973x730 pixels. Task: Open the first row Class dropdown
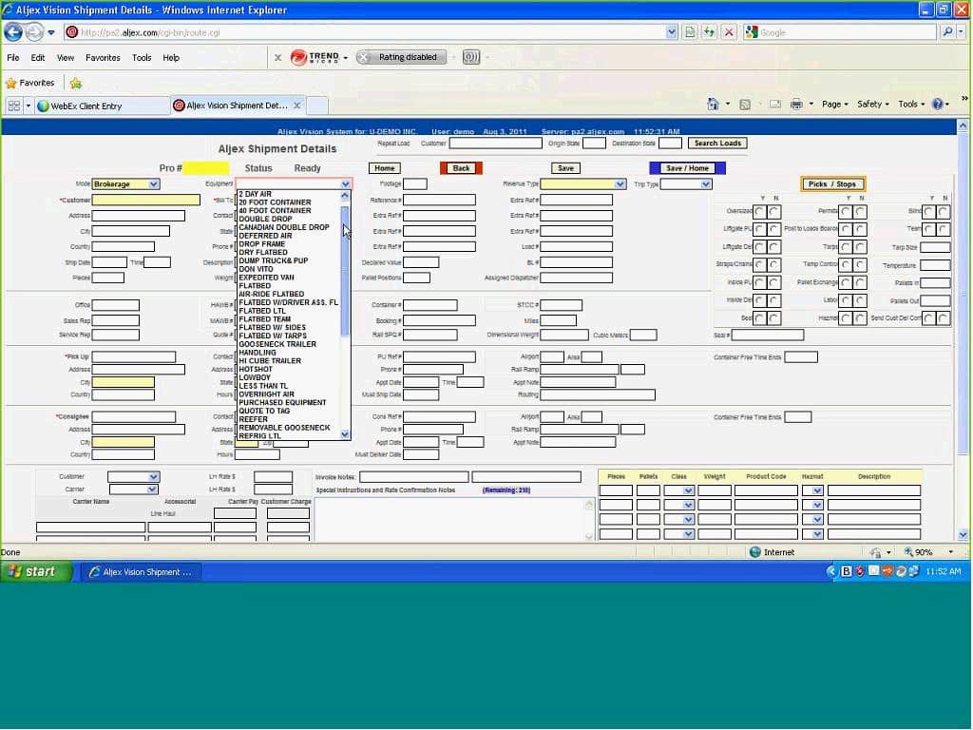point(678,490)
